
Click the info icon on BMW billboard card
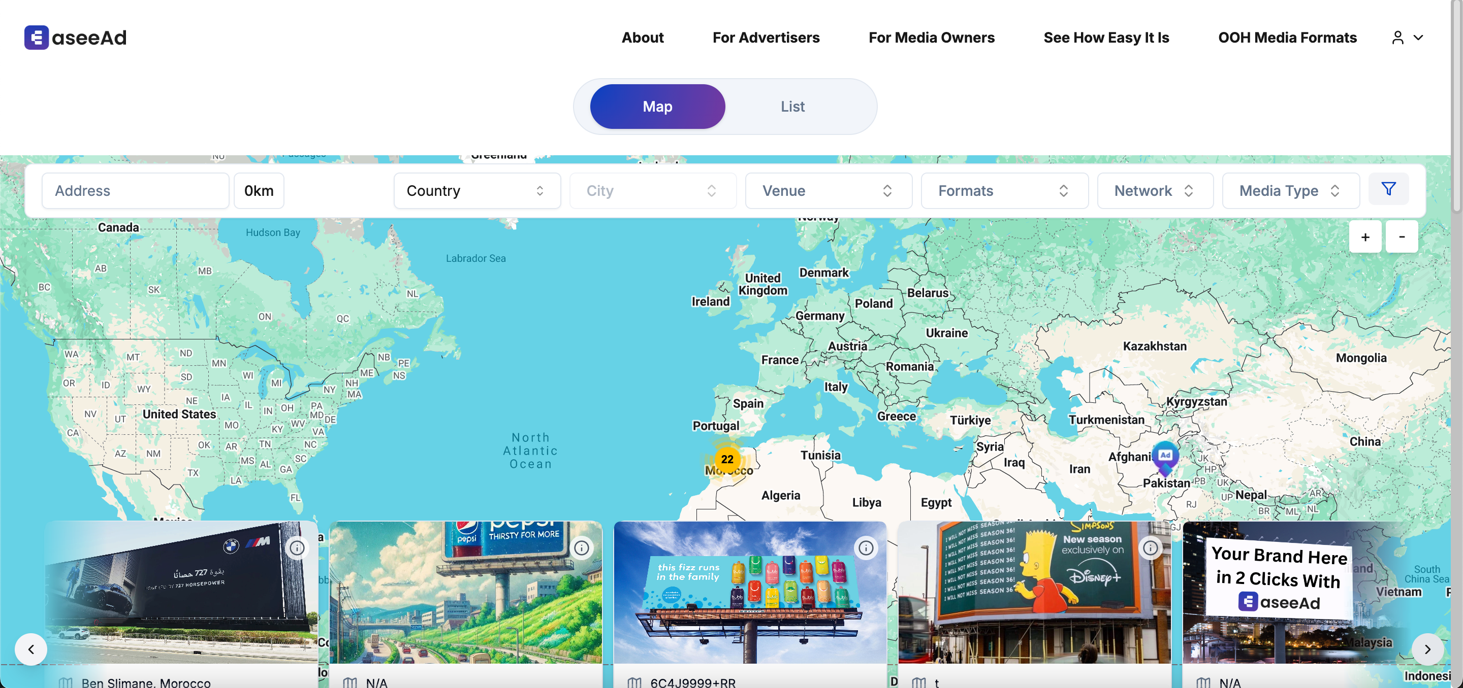click(x=297, y=548)
